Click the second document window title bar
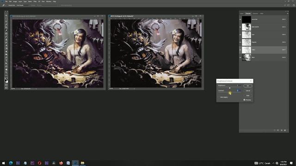Viewport: 296px width, 166px height. tap(156, 16)
